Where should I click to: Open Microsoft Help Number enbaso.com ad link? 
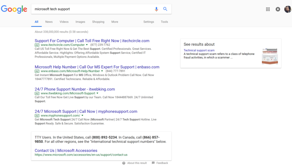[x=97, y=67]
